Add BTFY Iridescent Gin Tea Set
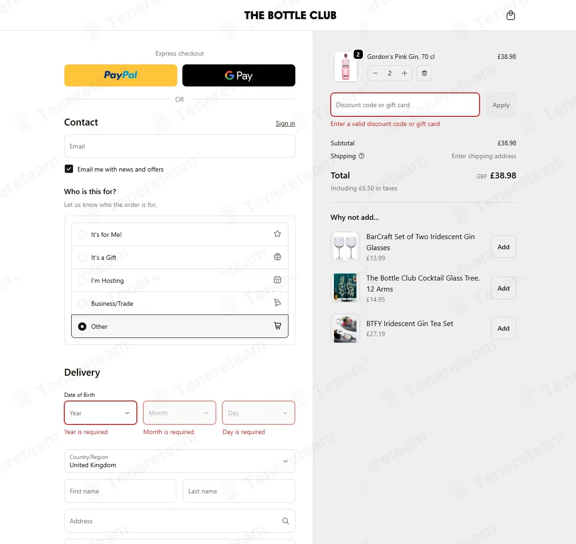Image resolution: width=576 pixels, height=544 pixels. coord(503,328)
